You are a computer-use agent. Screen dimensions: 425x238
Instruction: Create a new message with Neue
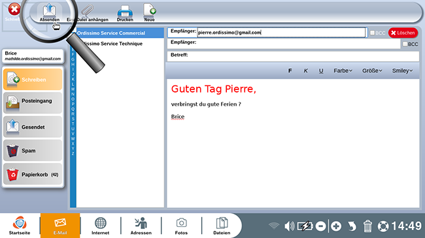(x=149, y=12)
